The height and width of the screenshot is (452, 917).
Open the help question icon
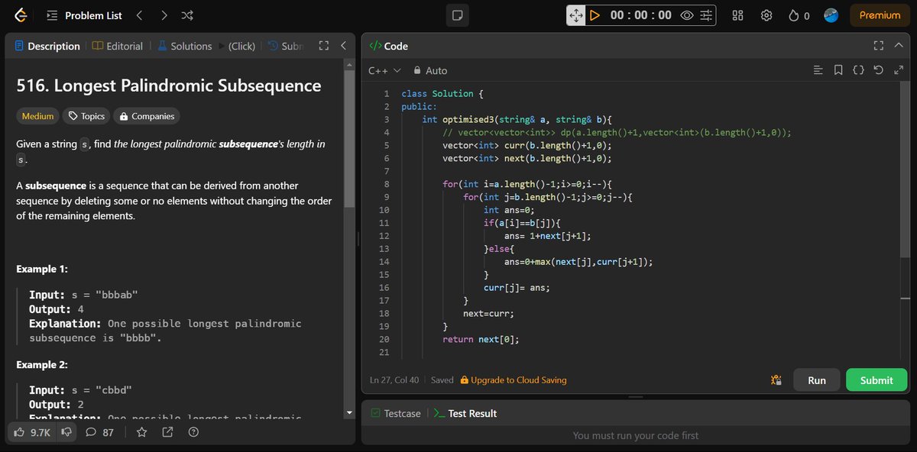[193, 432]
